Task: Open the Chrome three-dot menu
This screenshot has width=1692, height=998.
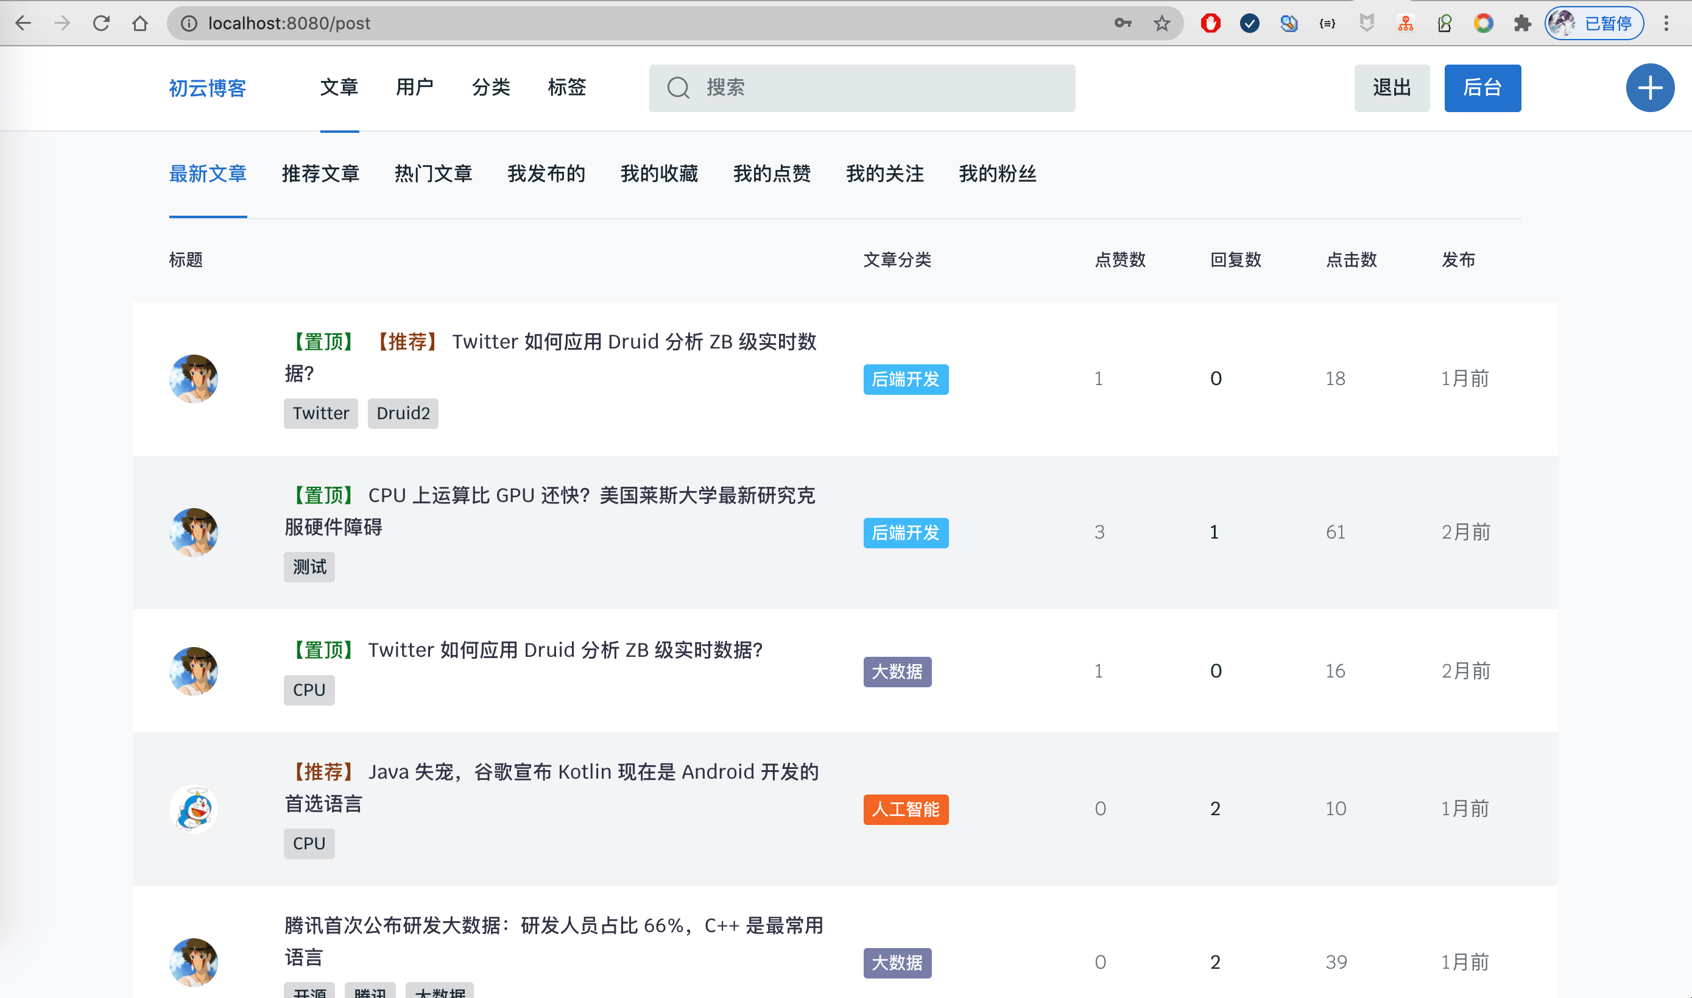Action: point(1666,24)
